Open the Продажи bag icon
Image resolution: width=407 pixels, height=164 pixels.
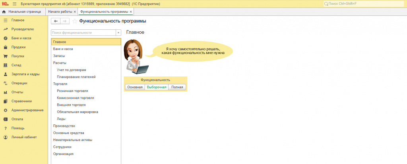6,47
